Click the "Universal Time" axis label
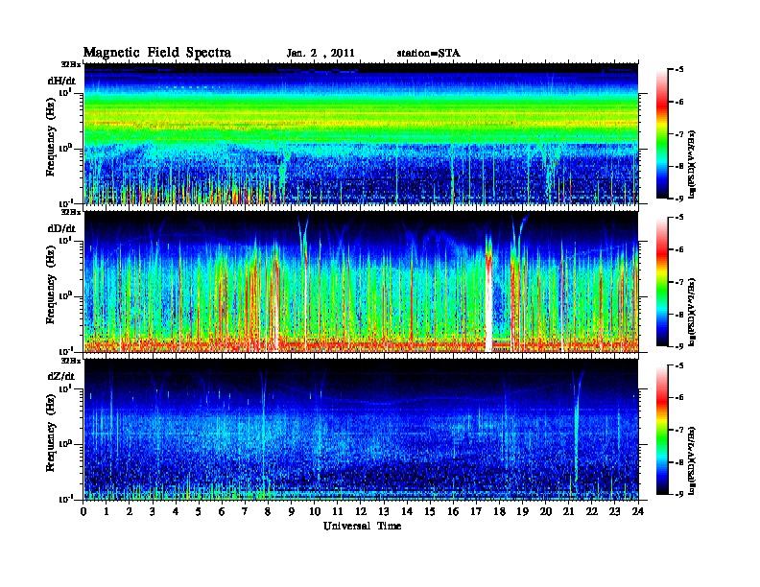Image resolution: width=760 pixels, height=587 pixels. tap(362, 526)
